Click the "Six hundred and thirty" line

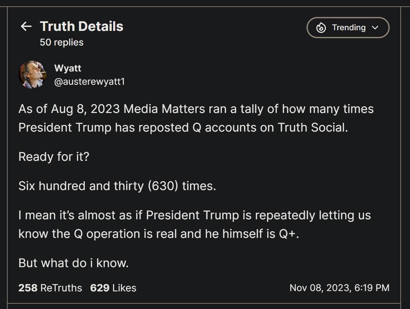point(117,186)
